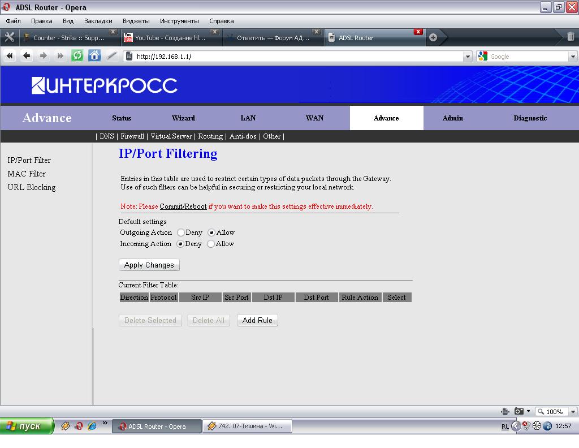Screen dimensions: 579x448
Task: Click the Apply Changes button
Action: (149, 265)
